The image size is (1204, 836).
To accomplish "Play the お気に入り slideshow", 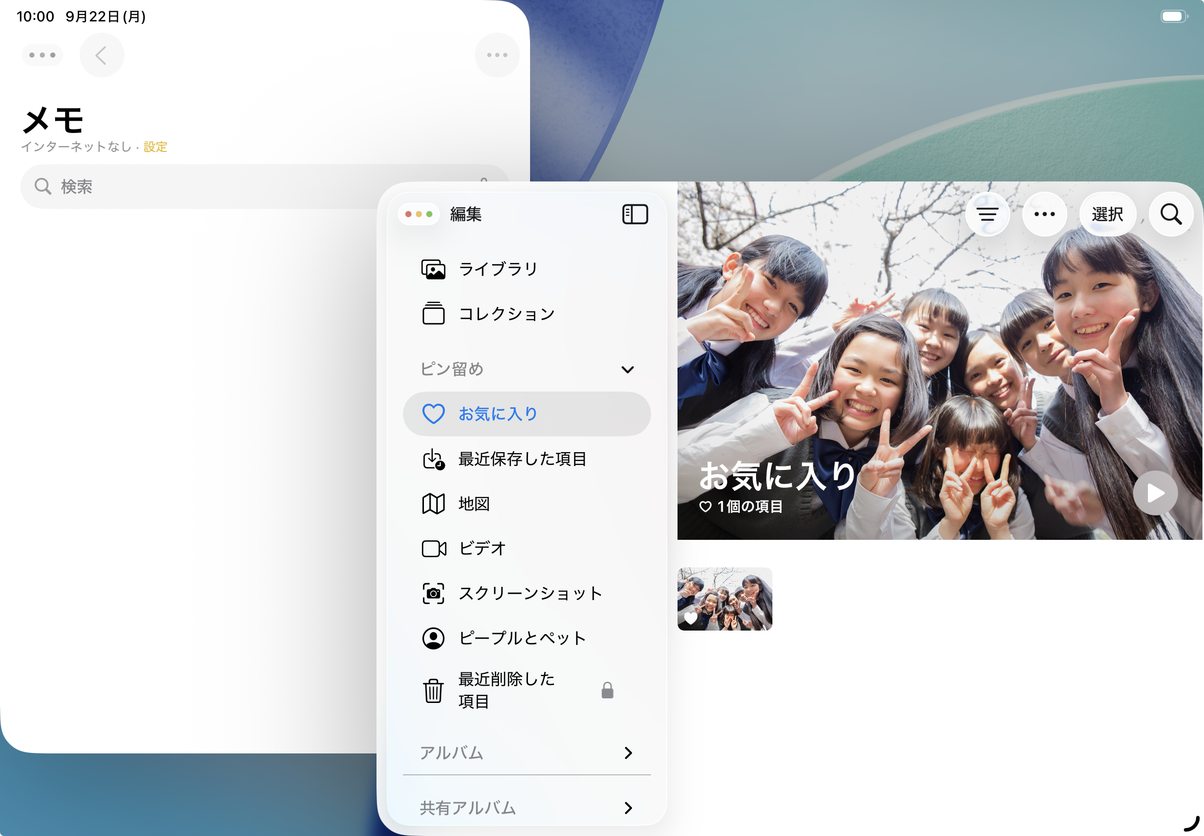I will (1155, 493).
